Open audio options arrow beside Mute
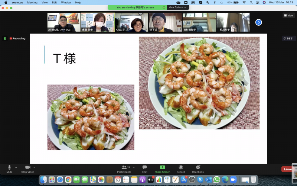This screenshot has width=297, height=186. click(x=16, y=167)
